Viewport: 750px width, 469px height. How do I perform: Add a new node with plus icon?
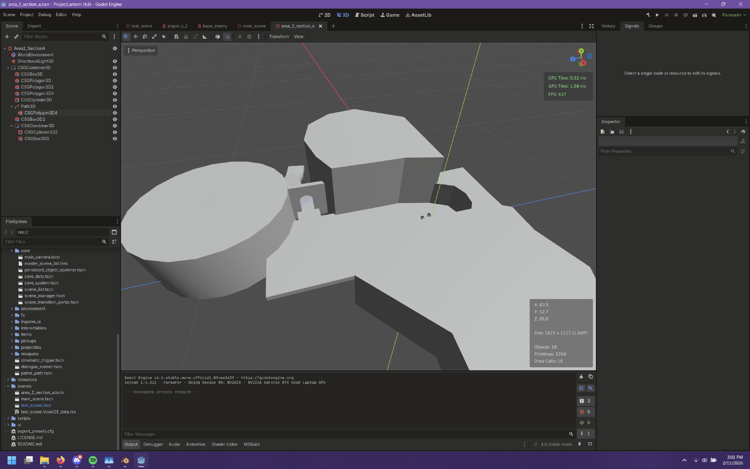[7, 37]
